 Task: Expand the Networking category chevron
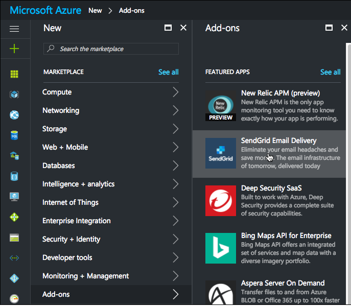coord(176,110)
